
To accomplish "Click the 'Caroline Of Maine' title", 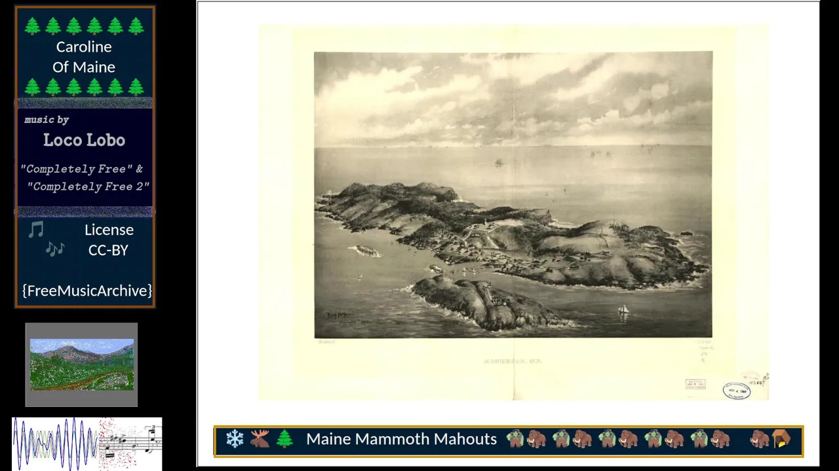I will (x=84, y=57).
